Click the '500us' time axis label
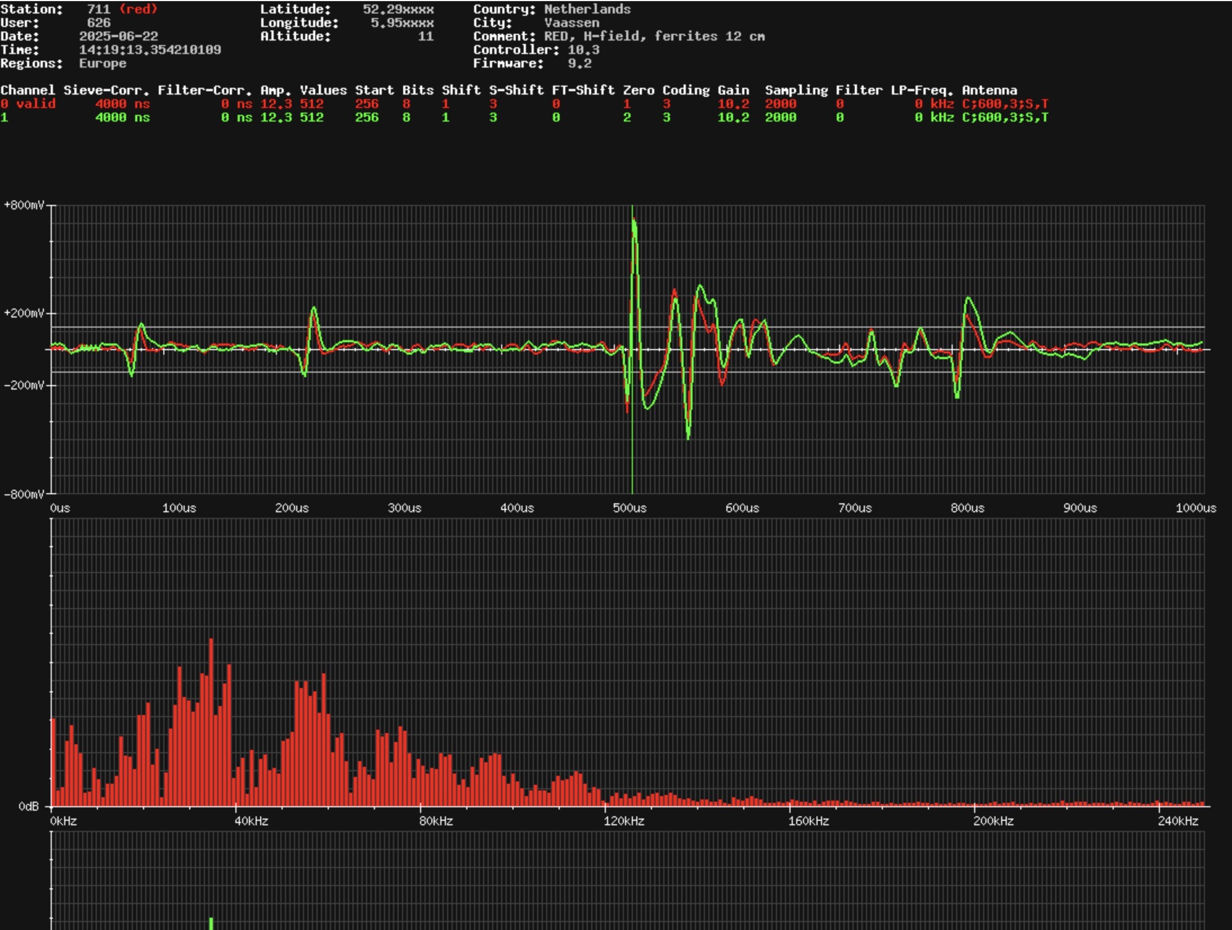Image resolution: width=1232 pixels, height=930 pixels. coord(630,508)
